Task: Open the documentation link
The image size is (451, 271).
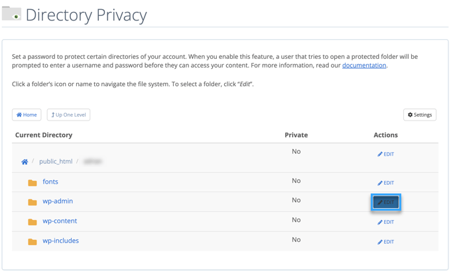Action: 364,66
